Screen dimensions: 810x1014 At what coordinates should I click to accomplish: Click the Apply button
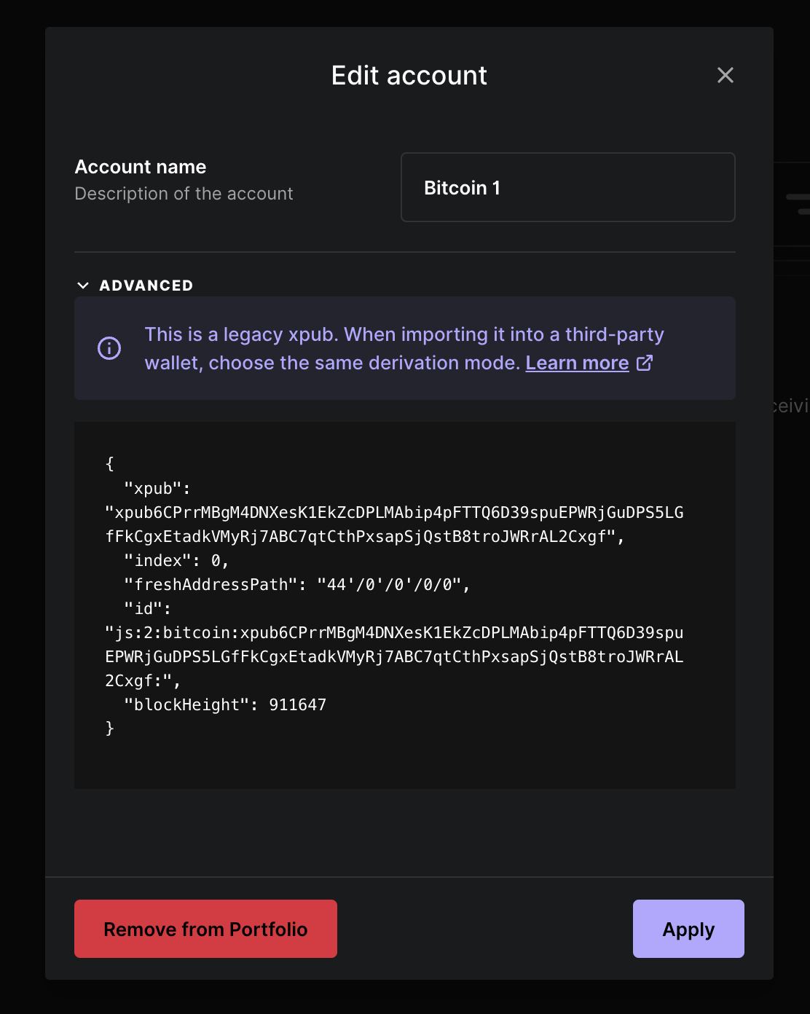[x=688, y=929]
